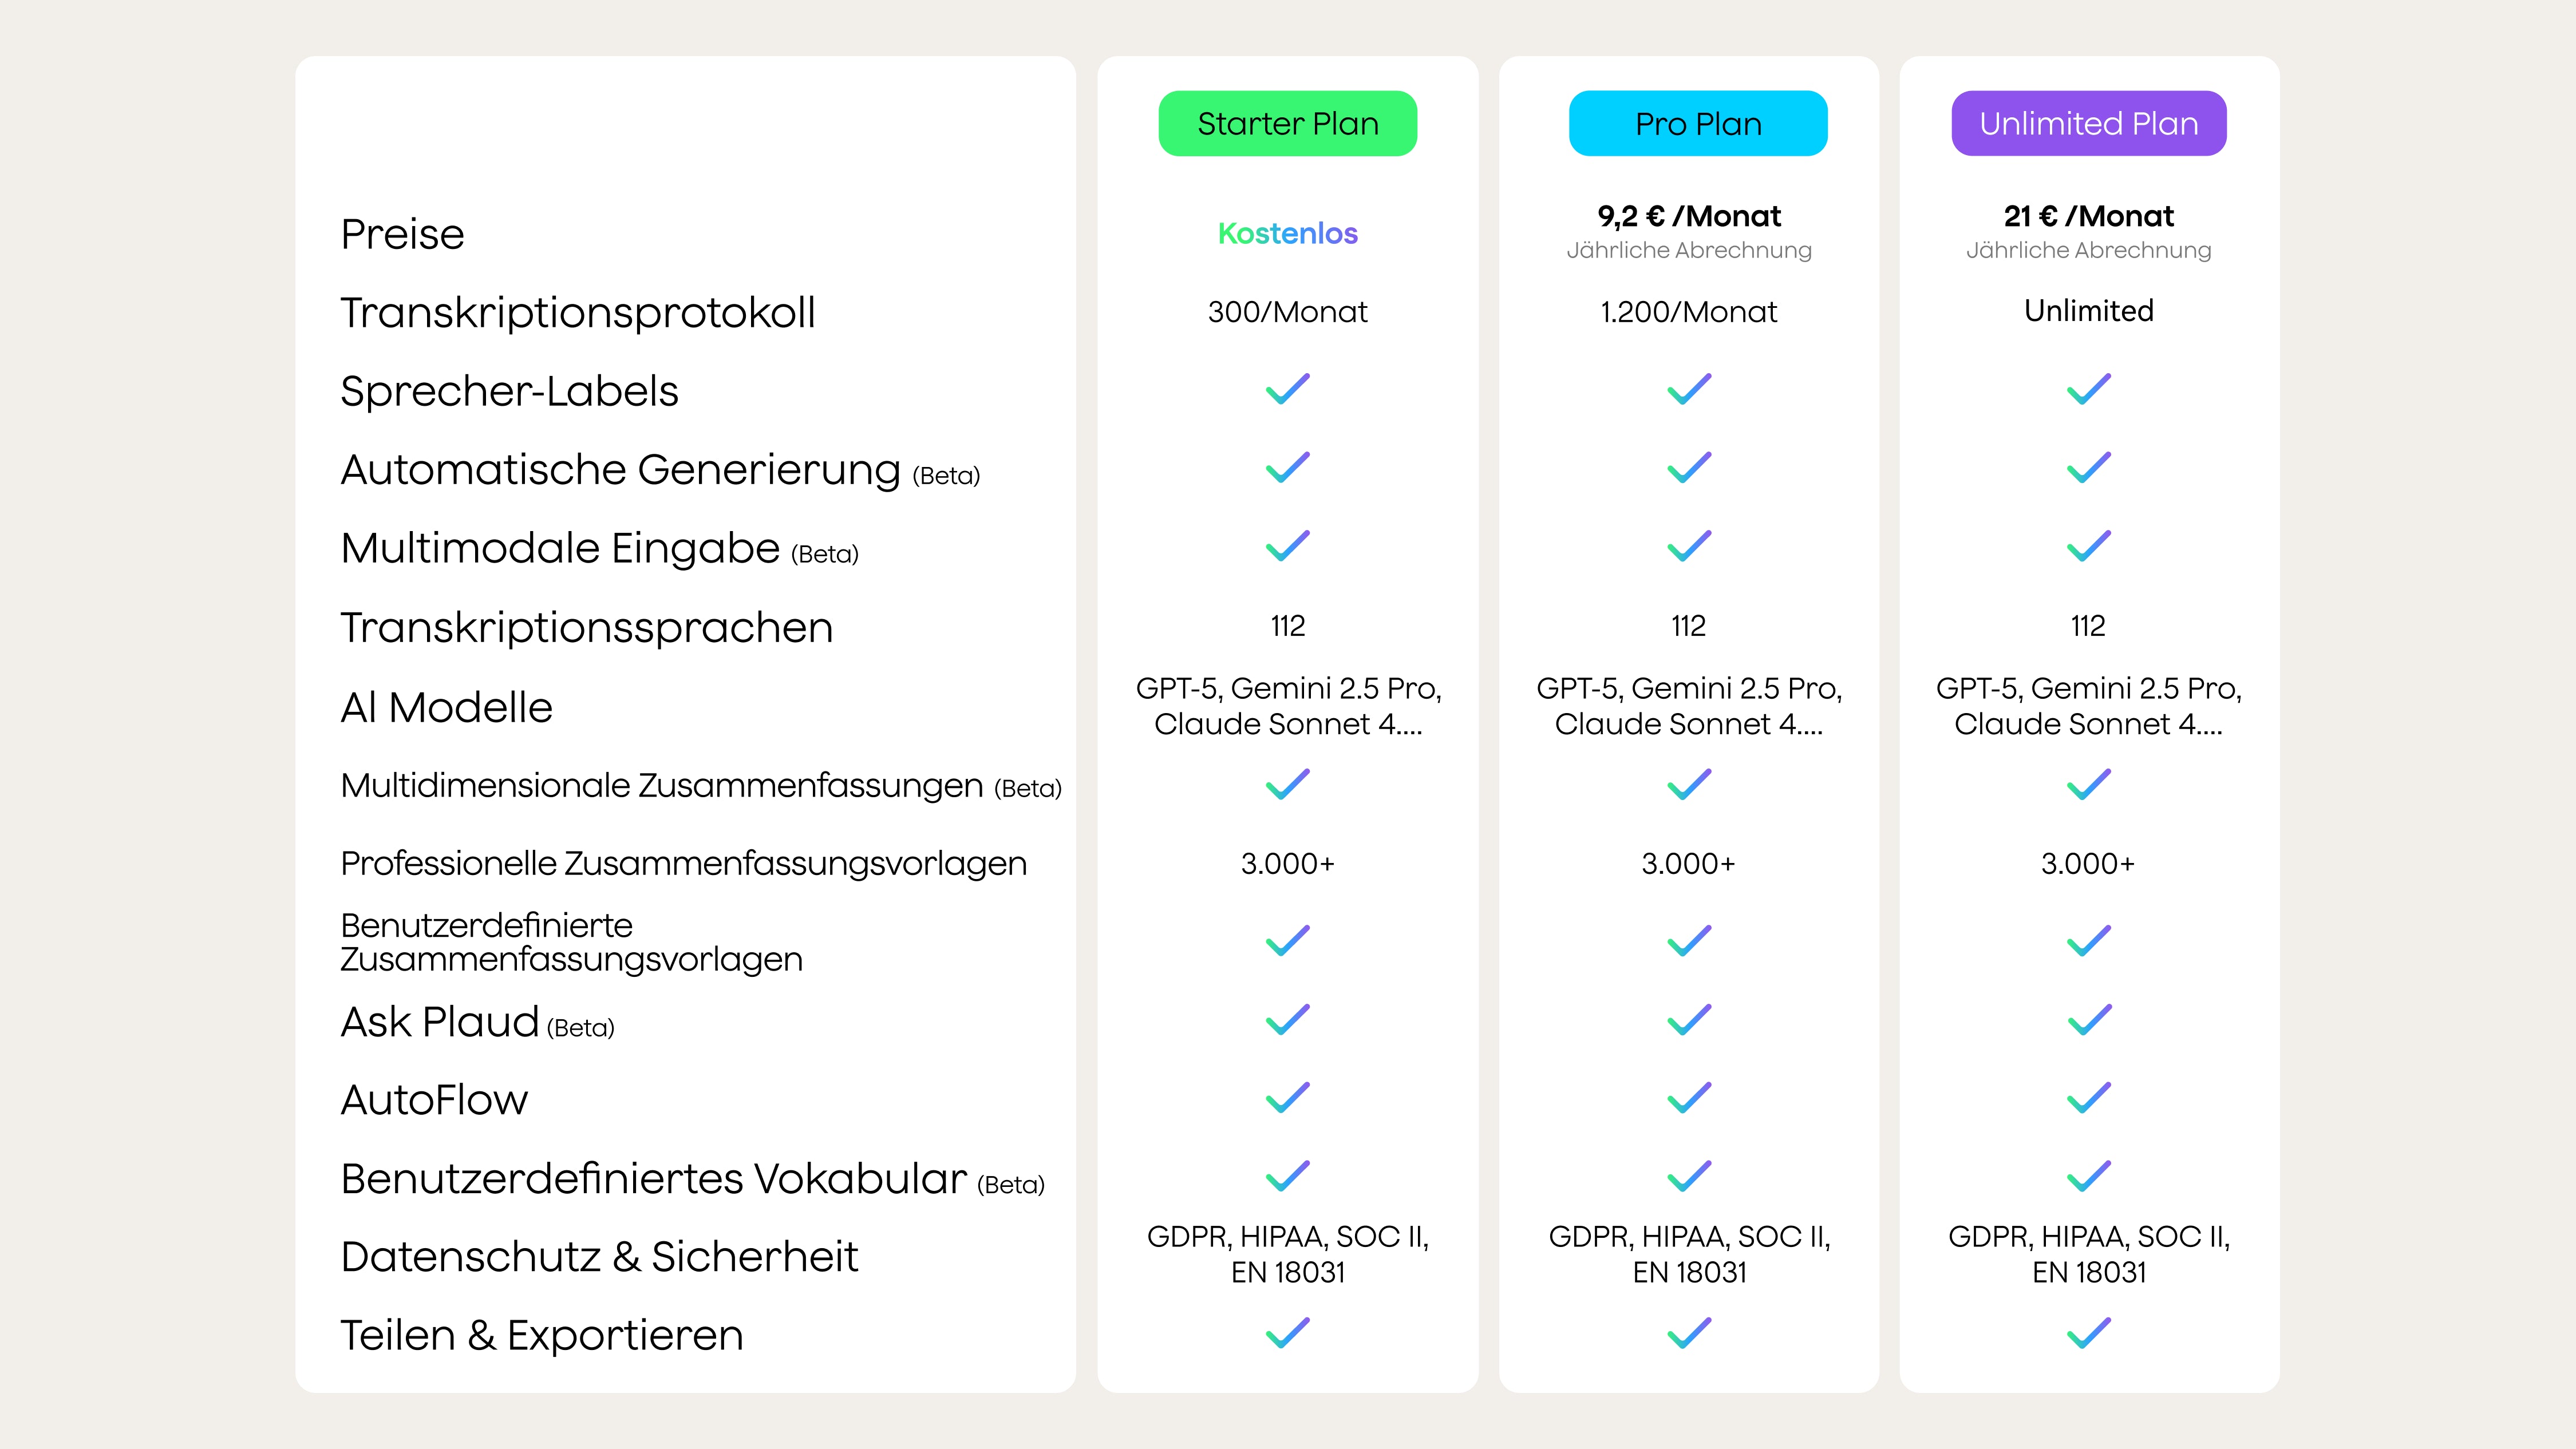Click the Unlimited Plan 21 € /Monat price
The image size is (2576, 1449).
2088,216
